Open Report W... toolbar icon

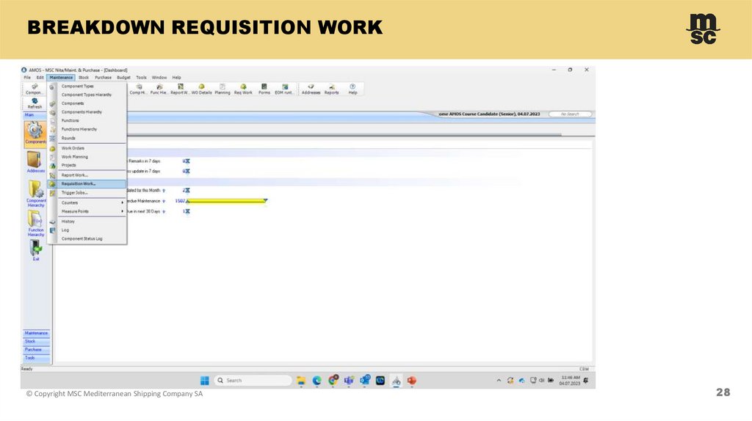[x=180, y=89]
